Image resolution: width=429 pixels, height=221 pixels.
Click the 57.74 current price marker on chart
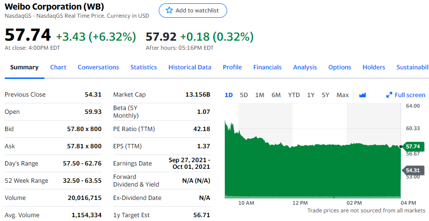[x=414, y=146]
